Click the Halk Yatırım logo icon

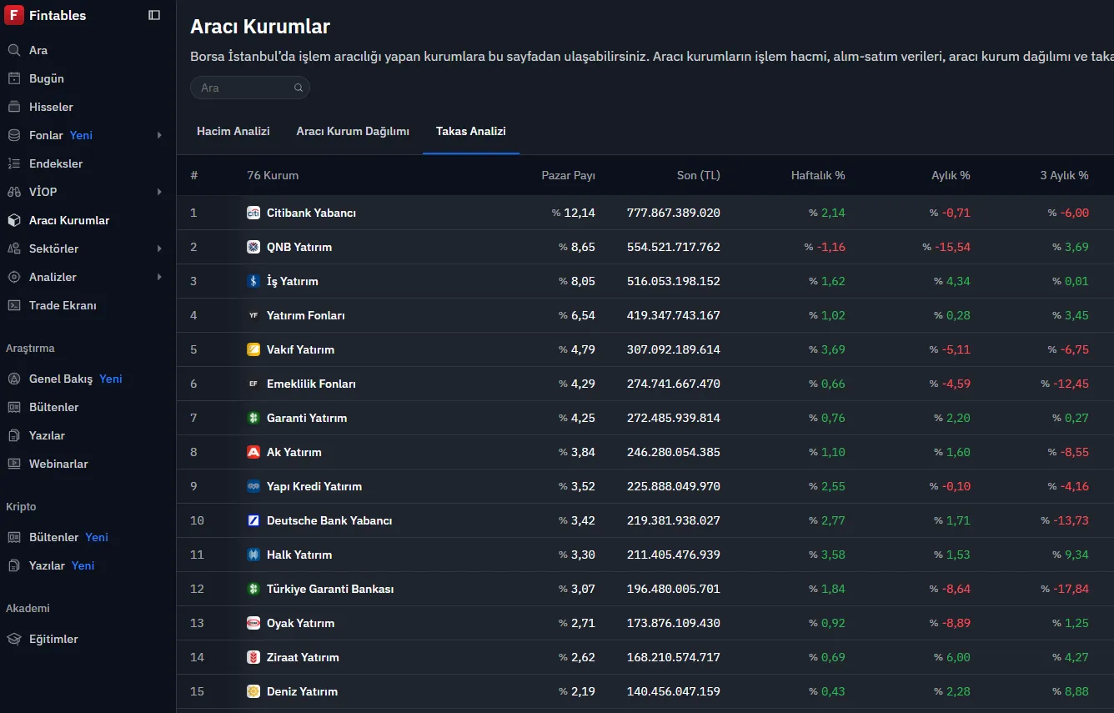253,555
